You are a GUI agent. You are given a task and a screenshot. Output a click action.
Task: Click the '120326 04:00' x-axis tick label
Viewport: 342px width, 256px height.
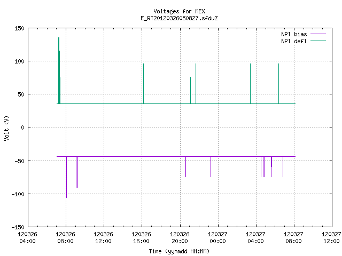coord(27,238)
